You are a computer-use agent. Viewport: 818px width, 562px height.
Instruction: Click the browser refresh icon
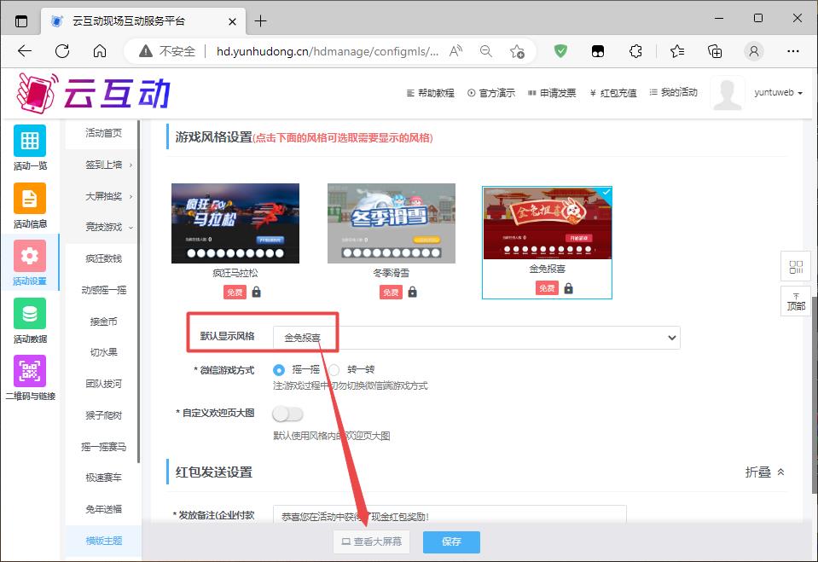pos(62,51)
